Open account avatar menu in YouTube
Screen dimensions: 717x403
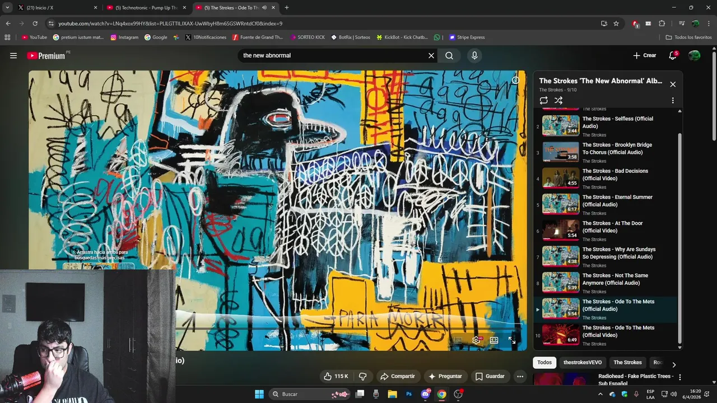695,55
